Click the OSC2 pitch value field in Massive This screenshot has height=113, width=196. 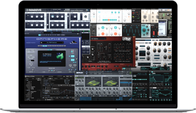click(28, 24)
